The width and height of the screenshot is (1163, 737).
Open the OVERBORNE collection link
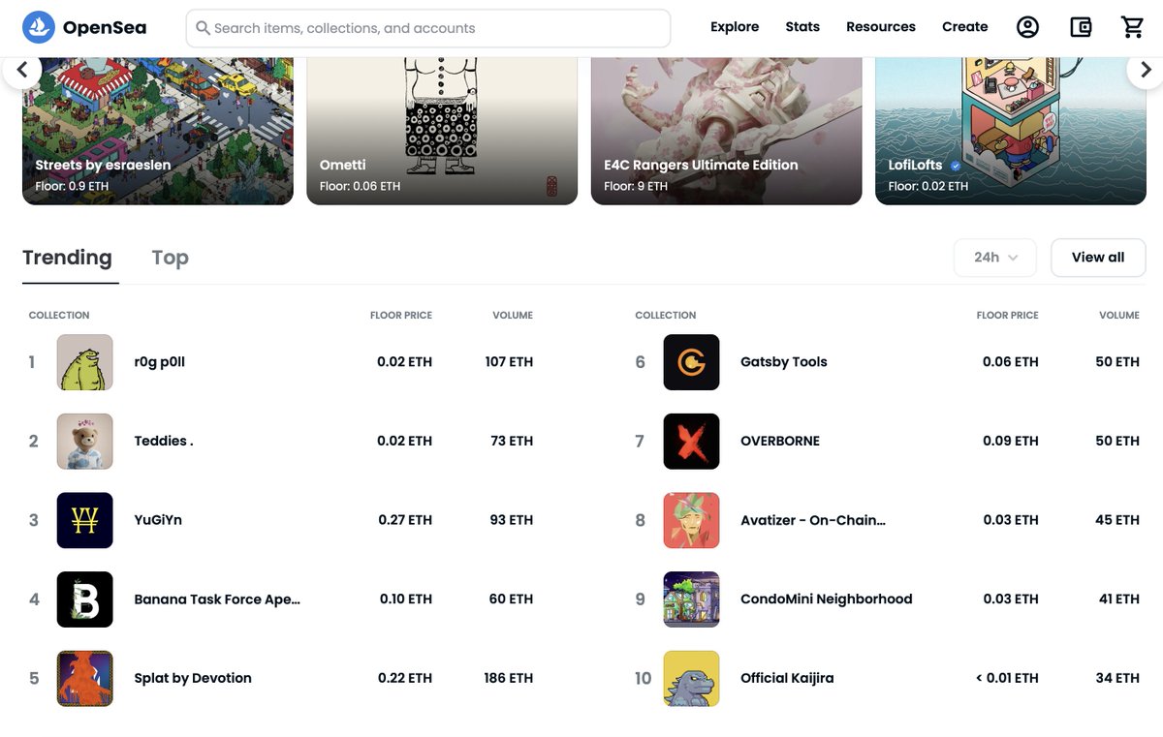tap(780, 442)
